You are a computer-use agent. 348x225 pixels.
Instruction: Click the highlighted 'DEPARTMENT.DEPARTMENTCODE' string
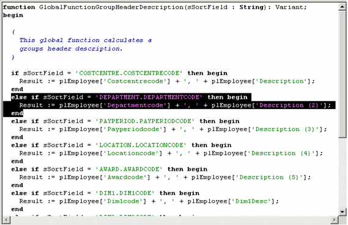click(x=149, y=98)
